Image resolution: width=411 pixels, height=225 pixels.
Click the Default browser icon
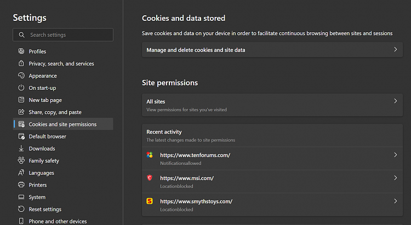coord(21,136)
